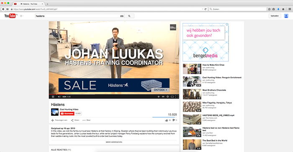Close the Hästens - YouTube tab
The image size is (293, 152).
click(42, 4)
